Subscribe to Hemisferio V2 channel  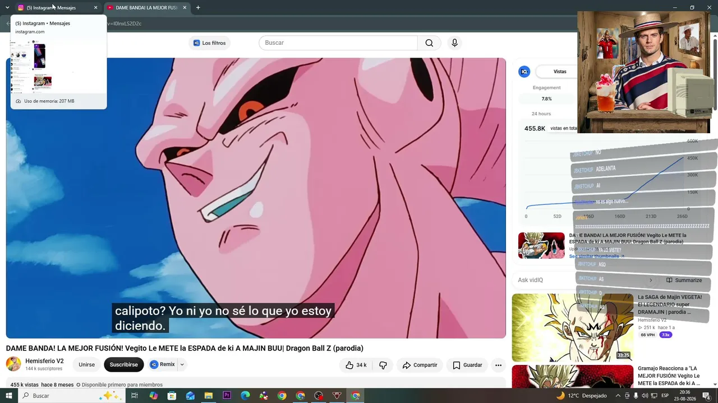click(x=123, y=364)
